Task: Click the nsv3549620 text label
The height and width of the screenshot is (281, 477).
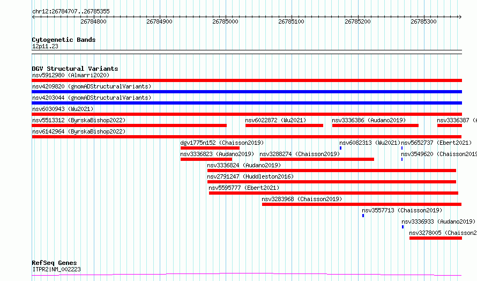Action: (439, 154)
